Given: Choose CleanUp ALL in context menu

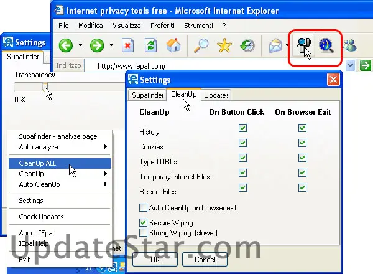Looking at the screenshot, I should (x=60, y=163).
